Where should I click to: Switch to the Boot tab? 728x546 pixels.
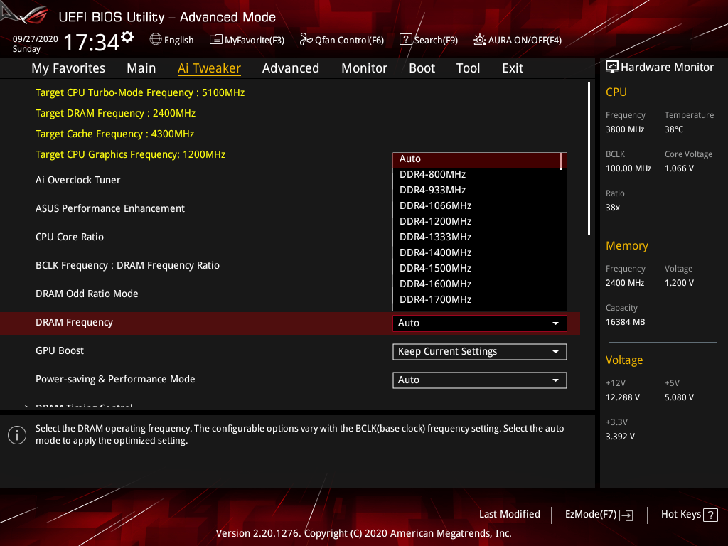422,68
